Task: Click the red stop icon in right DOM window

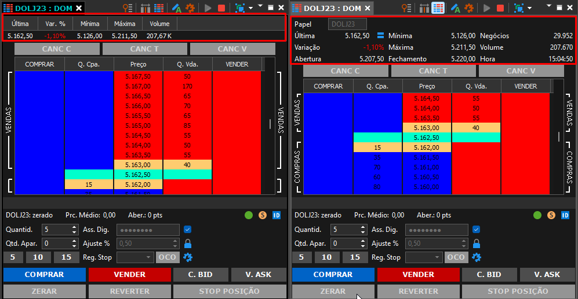Action: pos(500,8)
